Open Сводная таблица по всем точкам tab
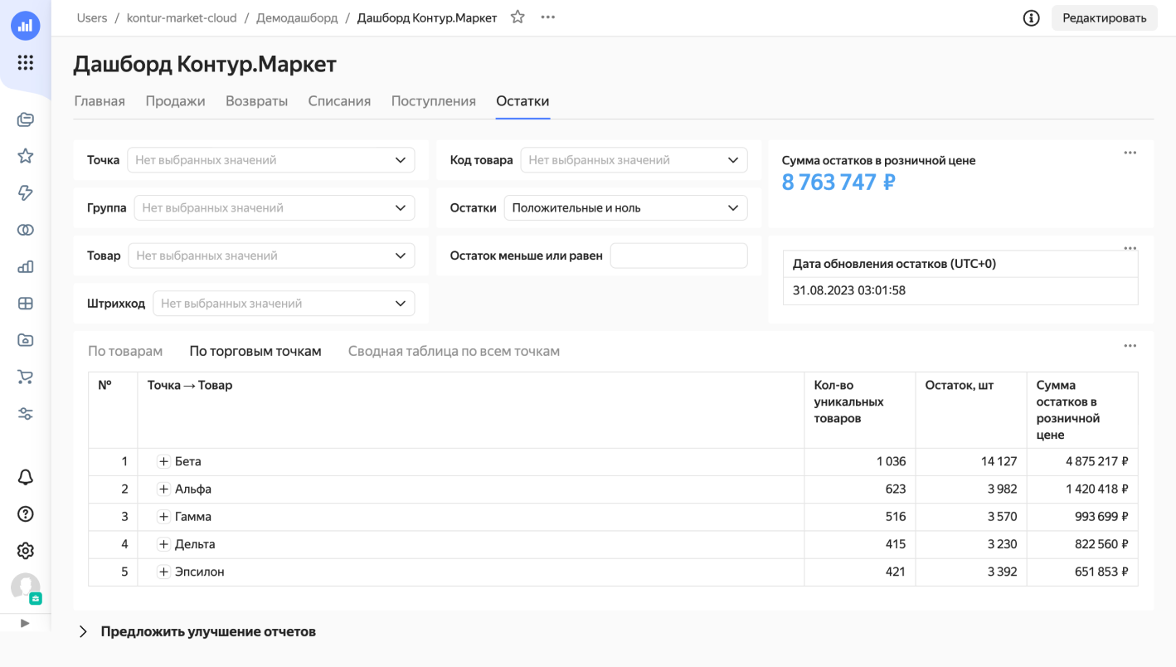 (454, 352)
